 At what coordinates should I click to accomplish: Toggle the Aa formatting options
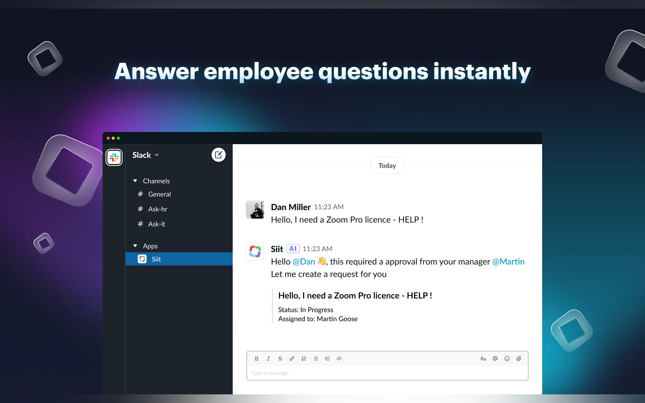pyautogui.click(x=483, y=359)
